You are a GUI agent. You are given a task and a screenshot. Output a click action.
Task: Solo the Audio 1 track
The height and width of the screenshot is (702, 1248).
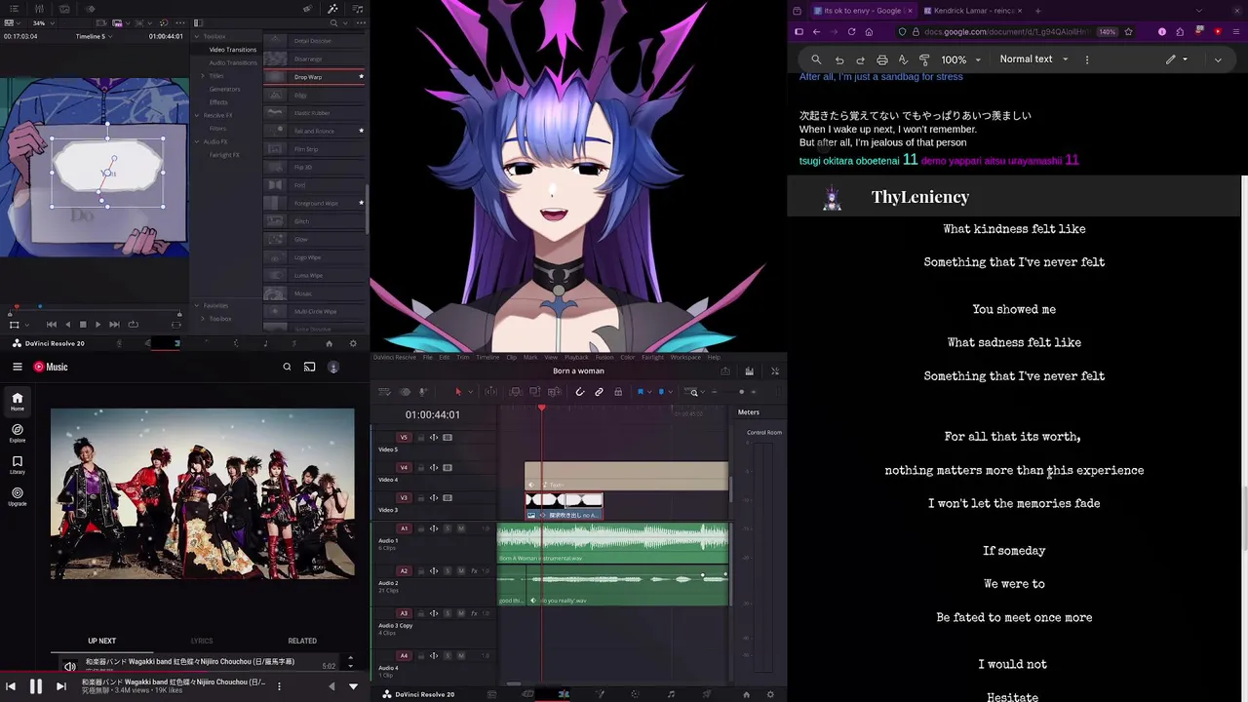[448, 528]
